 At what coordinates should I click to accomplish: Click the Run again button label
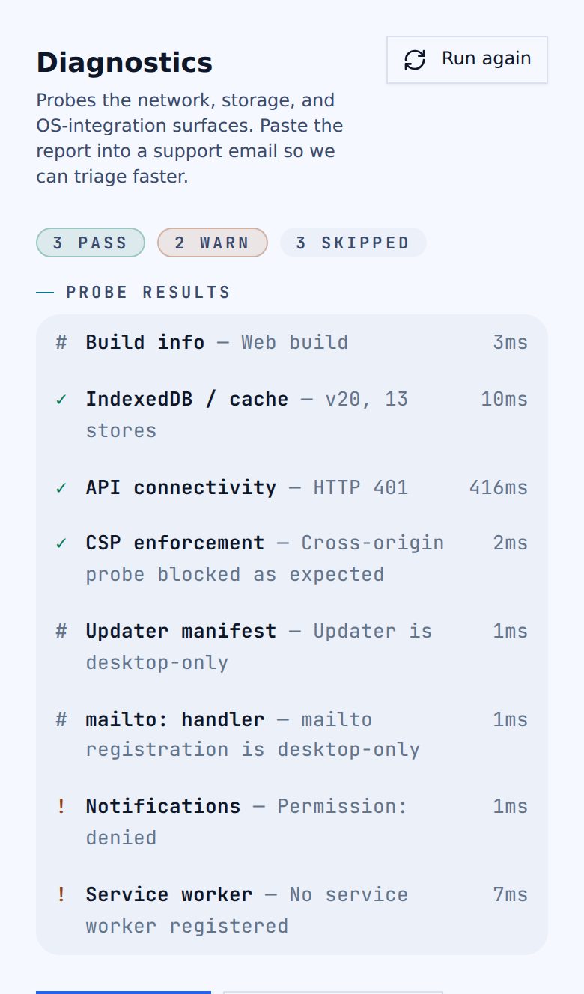(487, 58)
